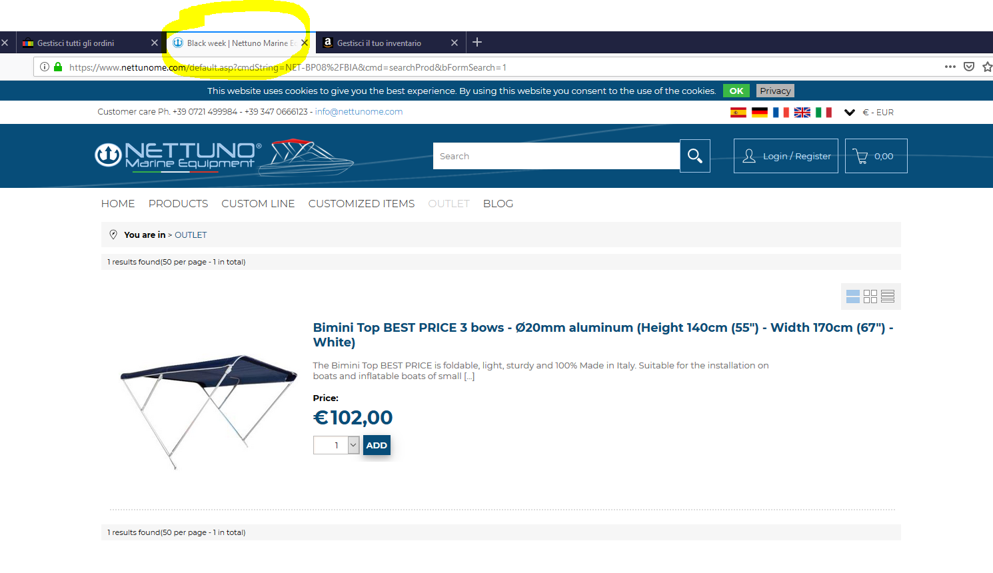The height and width of the screenshot is (573, 993).
Task: Save page to Pocket
Action: pos(969,67)
